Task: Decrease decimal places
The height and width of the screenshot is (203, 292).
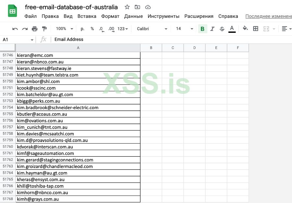Action: pyautogui.click(x=102, y=29)
